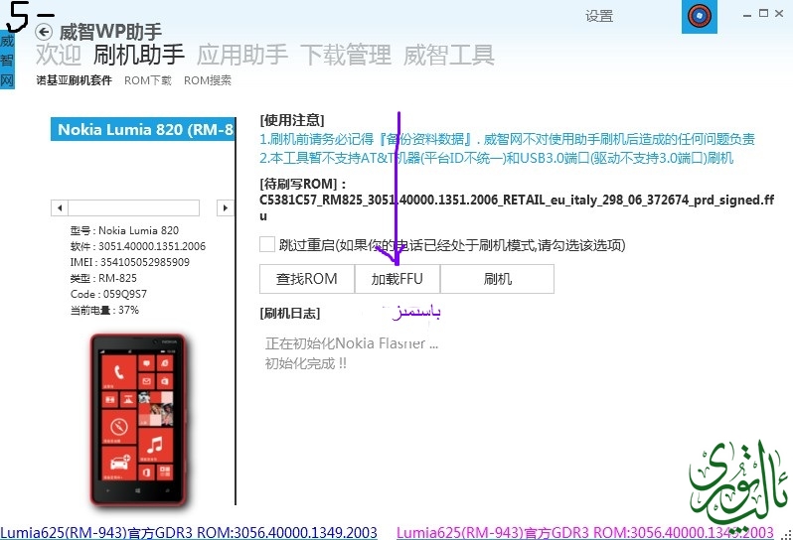Click the 刷机 flash button
The height and width of the screenshot is (540, 793).
pos(497,279)
